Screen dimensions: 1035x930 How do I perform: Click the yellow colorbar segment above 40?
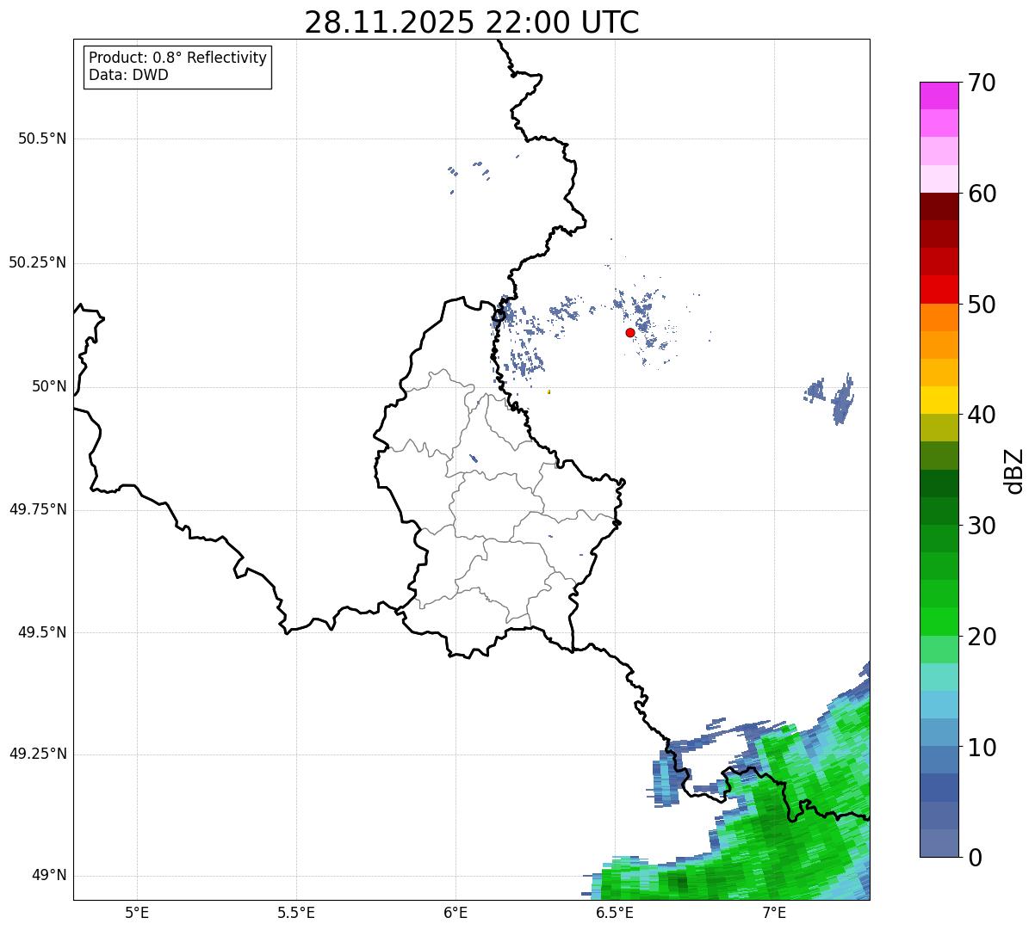pyautogui.click(x=939, y=400)
